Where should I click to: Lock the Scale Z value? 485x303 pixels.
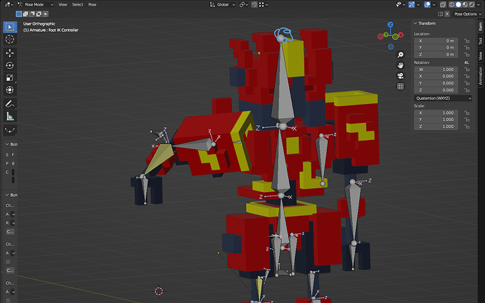coord(467,127)
